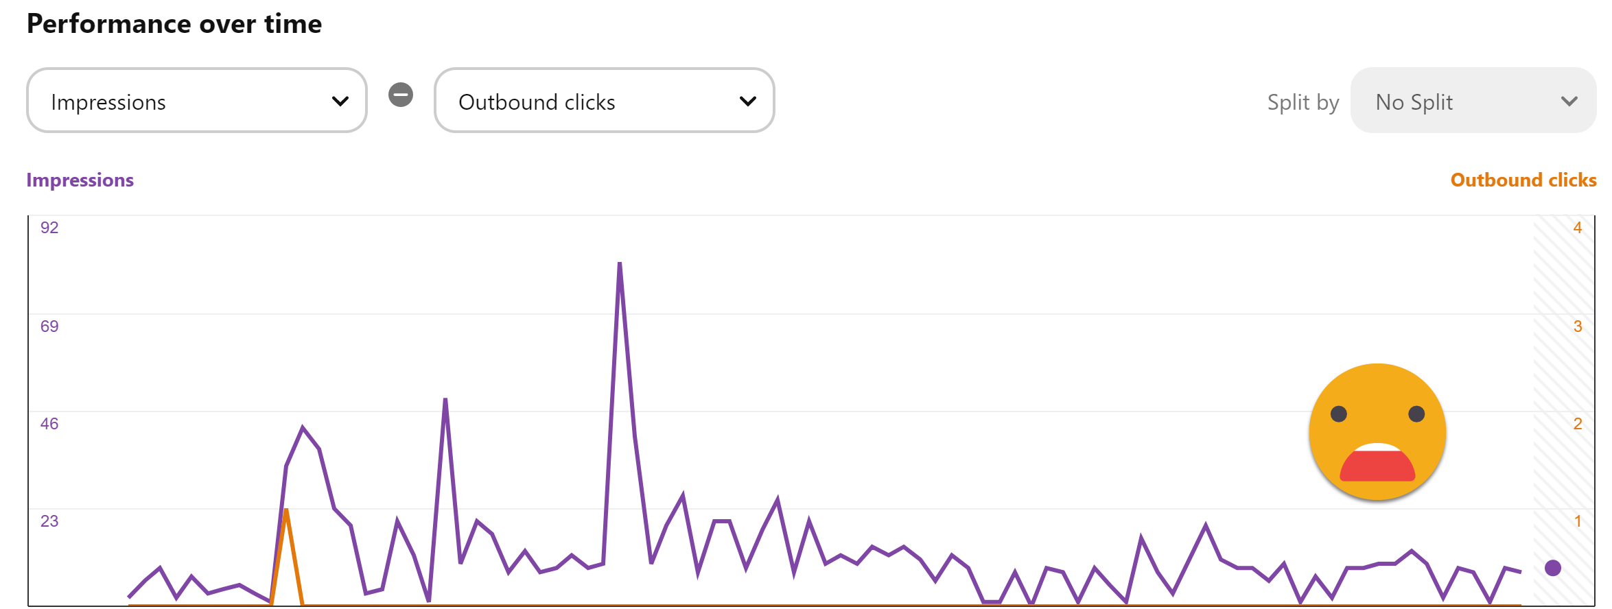Click the Performance over time heading
Image resolution: width=1612 pixels, height=609 pixels.
(174, 24)
